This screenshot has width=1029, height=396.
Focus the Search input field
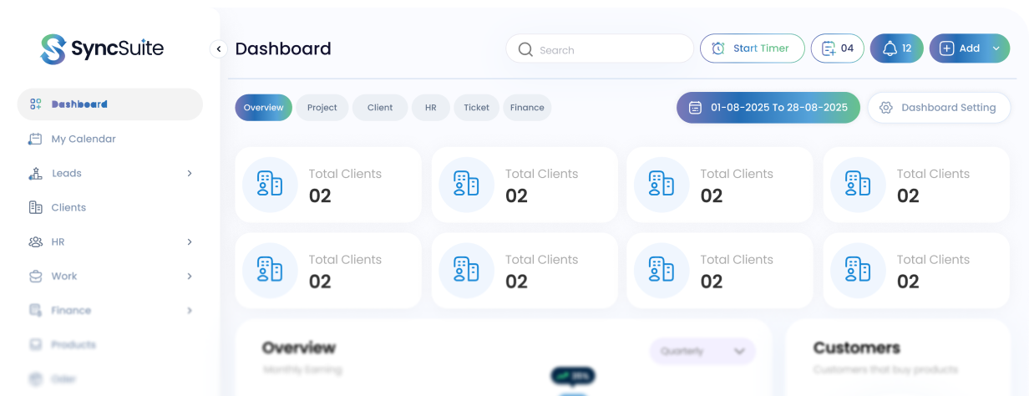click(610, 49)
